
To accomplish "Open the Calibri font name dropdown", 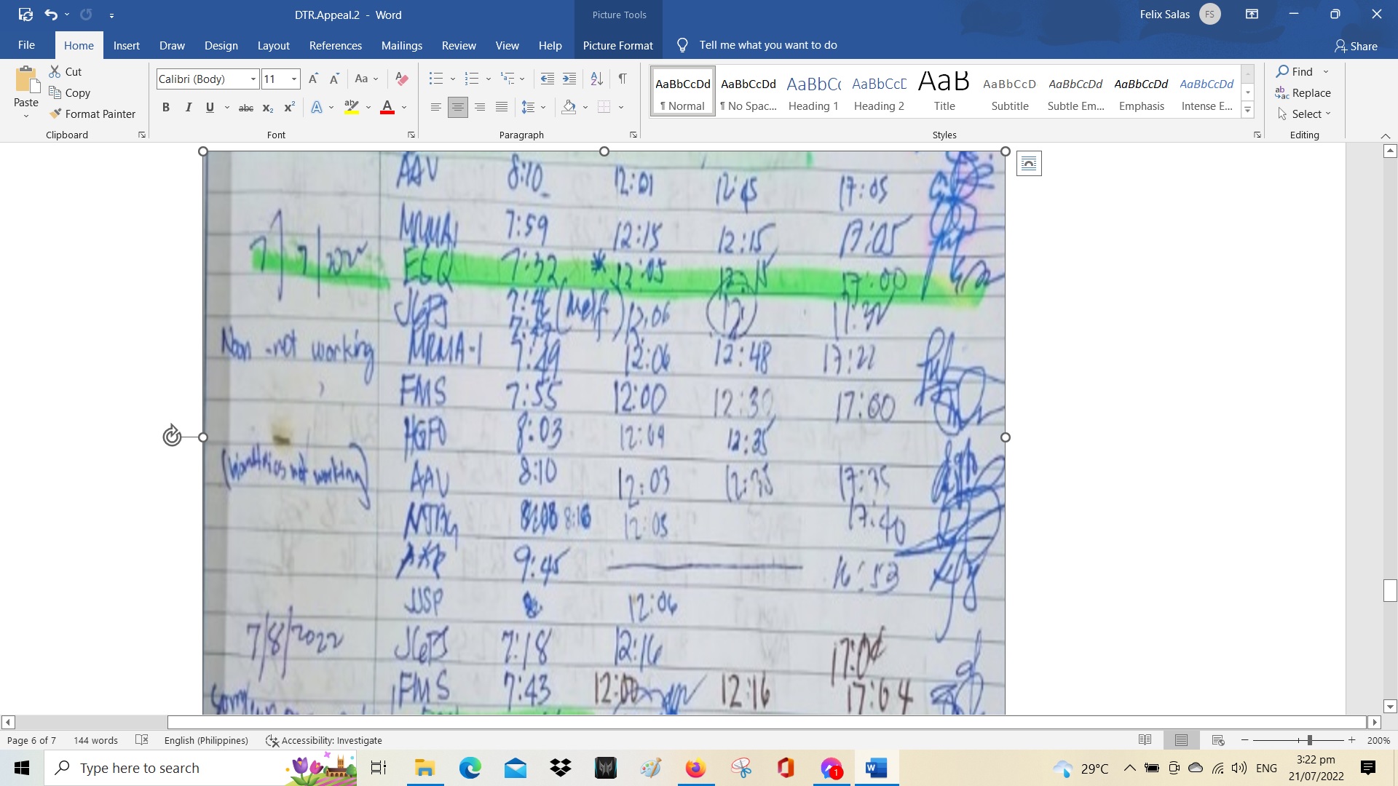I will (x=253, y=79).
